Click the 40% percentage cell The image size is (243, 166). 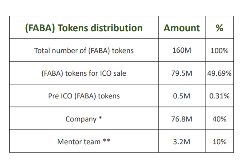[x=220, y=119]
